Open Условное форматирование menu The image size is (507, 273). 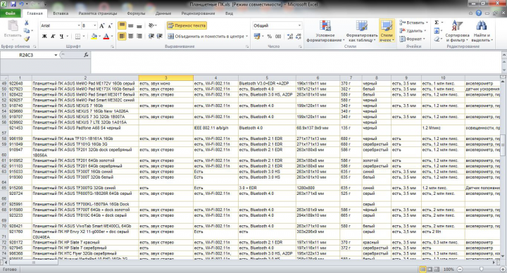tap(325, 31)
